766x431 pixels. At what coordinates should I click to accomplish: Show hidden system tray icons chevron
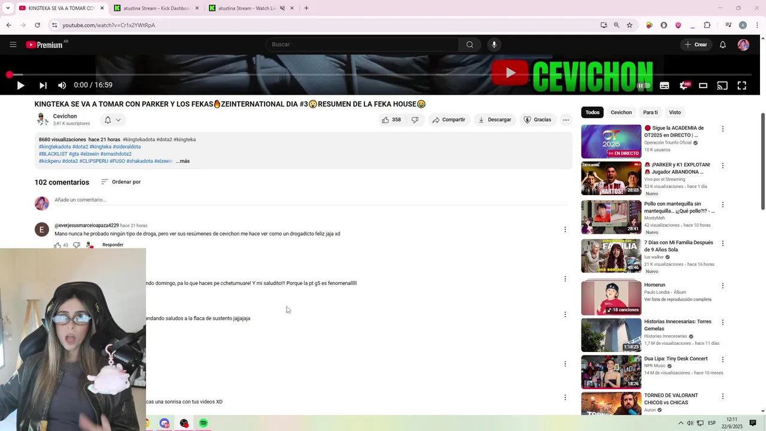[x=680, y=423]
